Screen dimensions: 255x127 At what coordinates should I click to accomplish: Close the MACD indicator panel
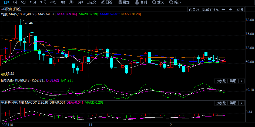tap(241, 103)
